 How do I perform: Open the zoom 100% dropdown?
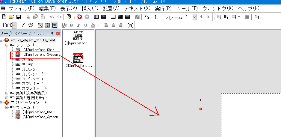tap(14, 25)
